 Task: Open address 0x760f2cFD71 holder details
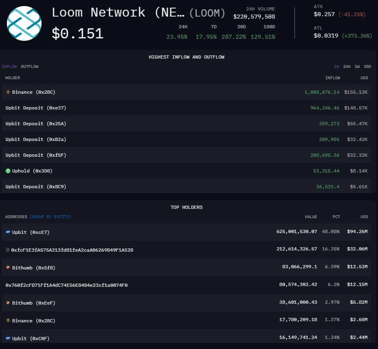coord(67,285)
